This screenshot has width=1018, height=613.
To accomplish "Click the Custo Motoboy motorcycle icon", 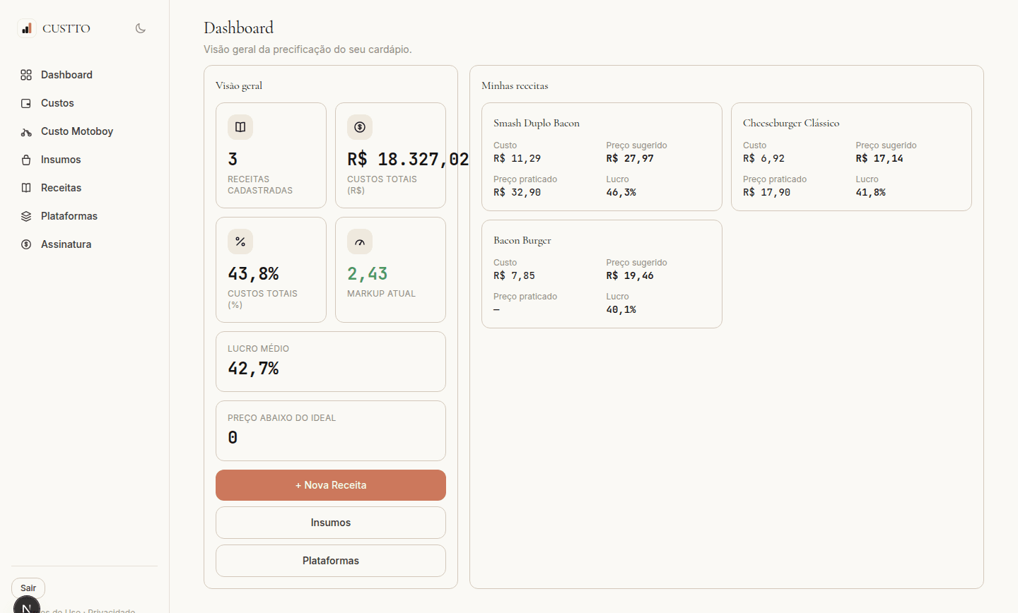I will point(26,131).
